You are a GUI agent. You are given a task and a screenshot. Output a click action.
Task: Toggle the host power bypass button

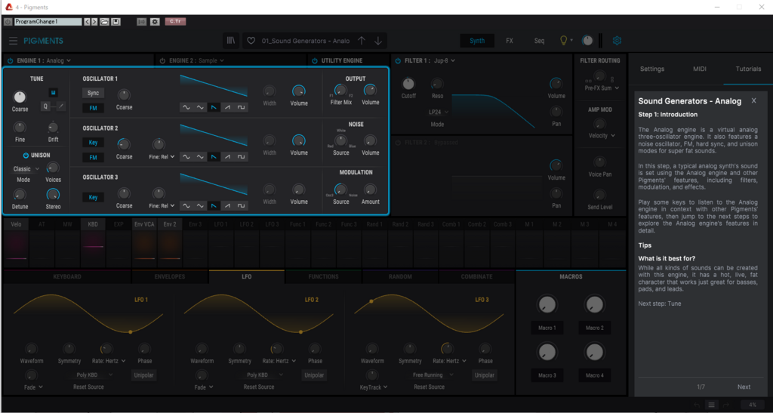(8, 22)
